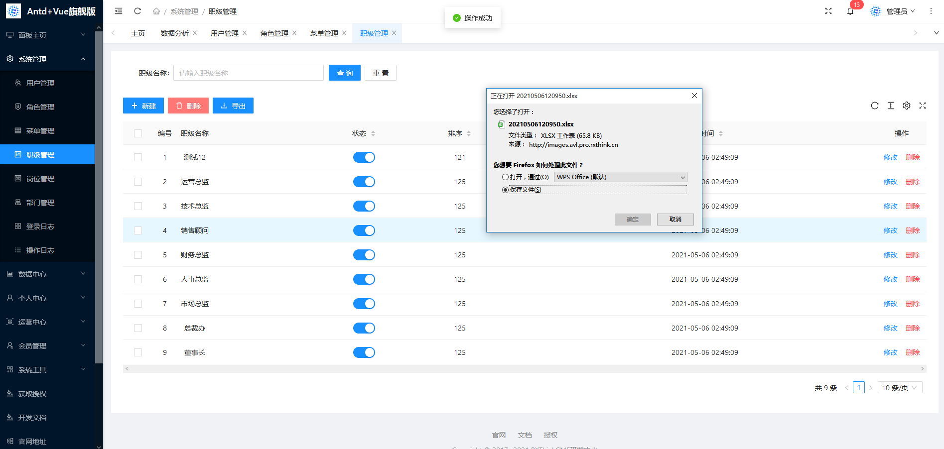Click the 职级名称 search input field
This screenshot has width=944, height=449.
(248, 73)
